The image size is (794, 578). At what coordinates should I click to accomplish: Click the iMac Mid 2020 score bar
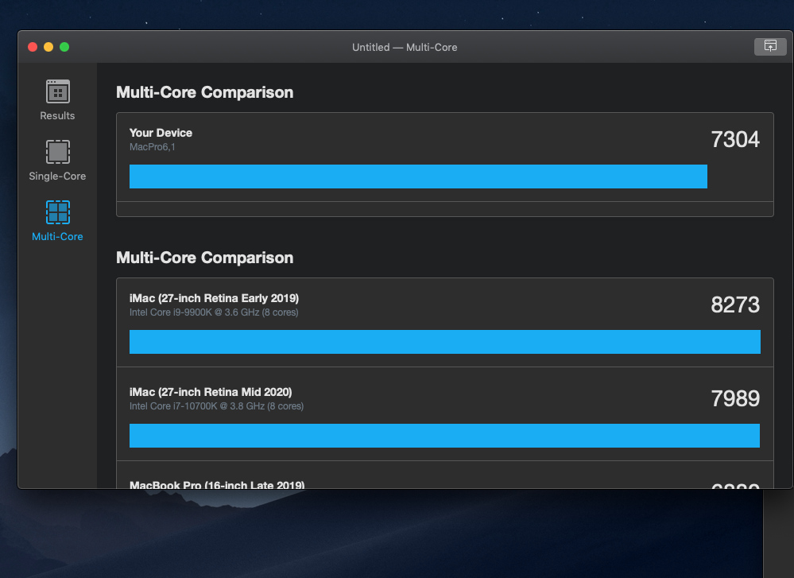pyautogui.click(x=444, y=436)
